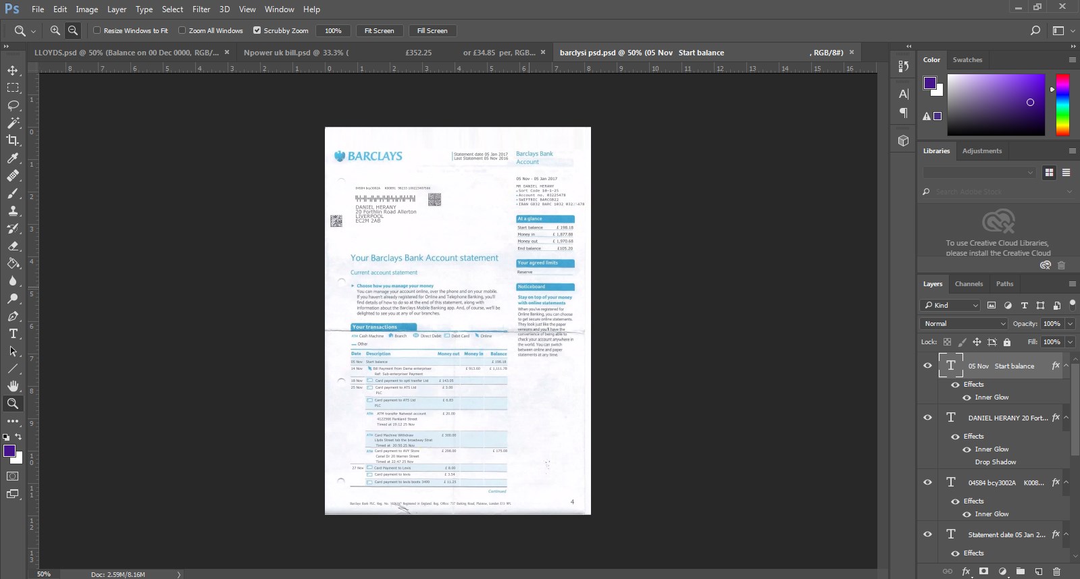
Task: Open the Character panel icon
Action: [904, 94]
